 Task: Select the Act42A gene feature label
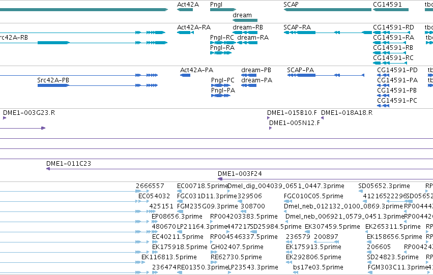pyautogui.click(x=188, y=5)
